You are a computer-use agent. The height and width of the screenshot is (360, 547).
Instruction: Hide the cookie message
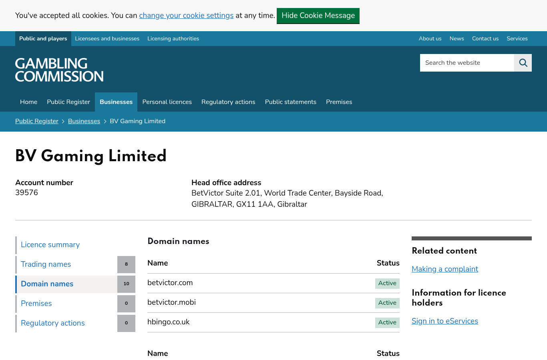[x=318, y=16]
